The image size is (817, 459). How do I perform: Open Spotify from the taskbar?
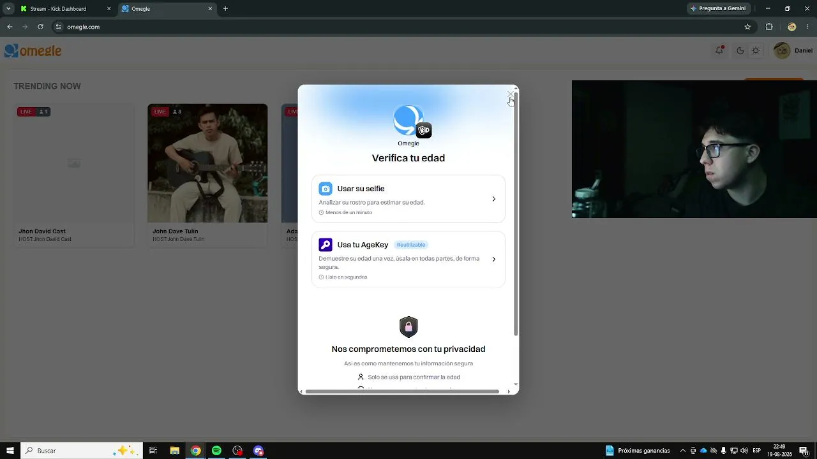(x=216, y=451)
